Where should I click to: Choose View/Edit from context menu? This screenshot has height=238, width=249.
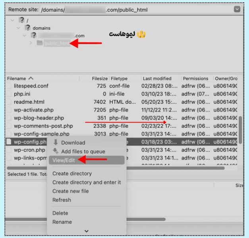pyautogui.click(x=87, y=160)
